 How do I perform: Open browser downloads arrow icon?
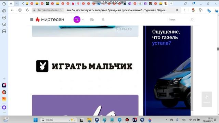[x=216, y=10]
